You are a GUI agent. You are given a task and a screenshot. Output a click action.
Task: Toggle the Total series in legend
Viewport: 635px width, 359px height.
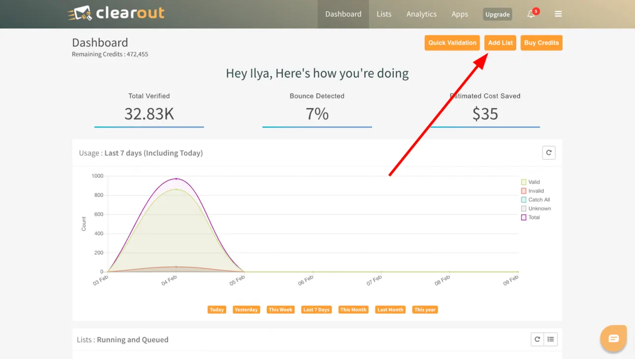(x=530, y=217)
